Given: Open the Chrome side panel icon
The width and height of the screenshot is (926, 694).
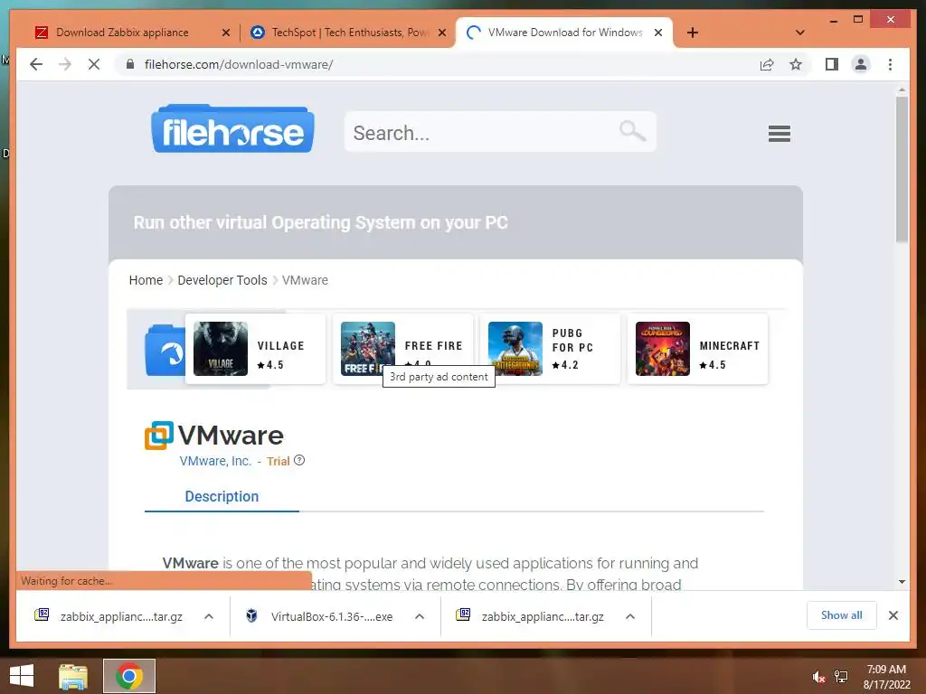Looking at the screenshot, I should click(x=832, y=64).
